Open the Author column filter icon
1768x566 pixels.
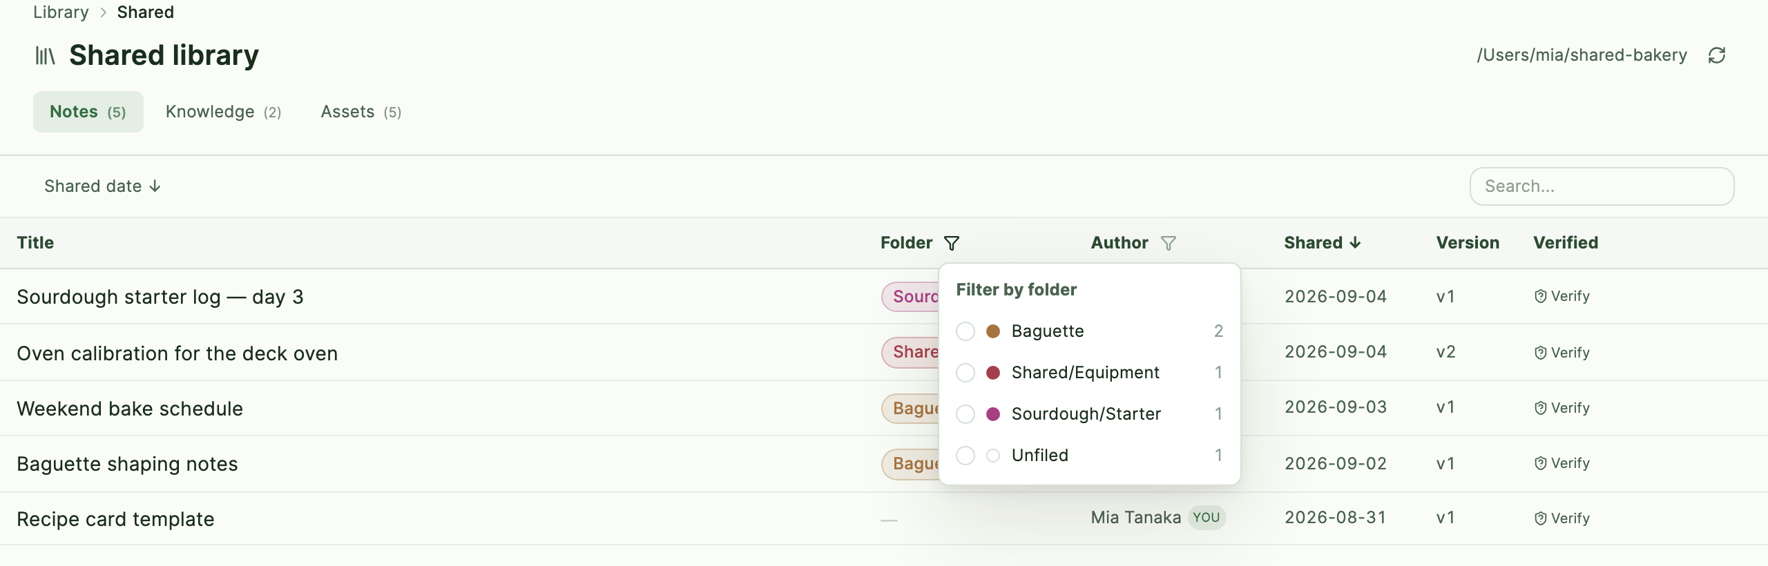click(1169, 243)
